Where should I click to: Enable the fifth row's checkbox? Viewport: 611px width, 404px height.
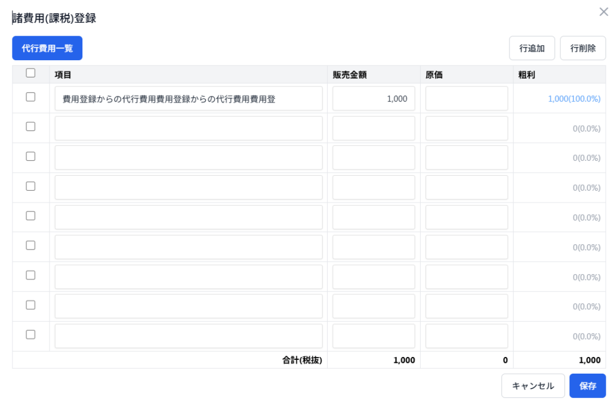click(30, 216)
